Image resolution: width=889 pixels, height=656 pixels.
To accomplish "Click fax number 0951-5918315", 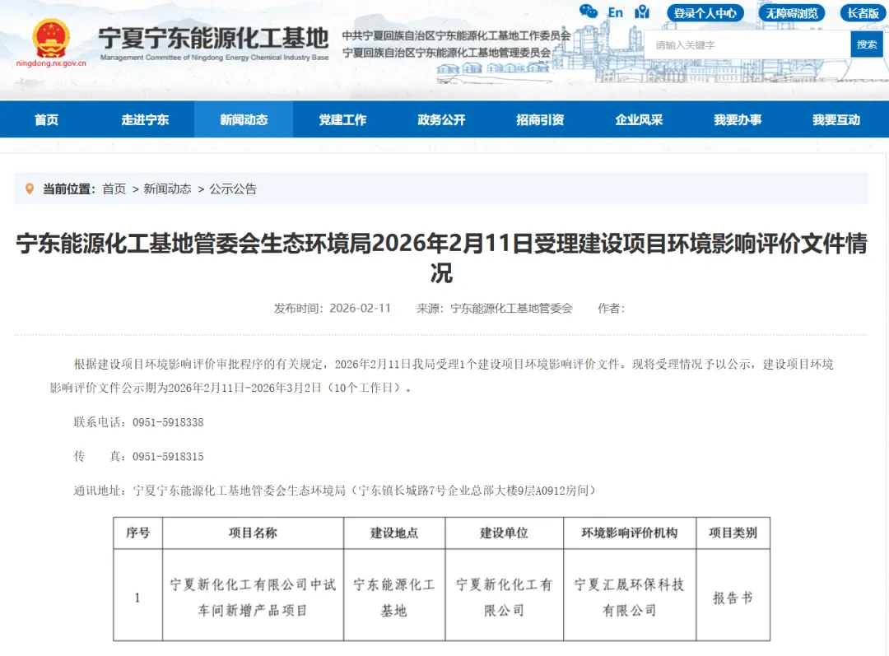I will [168, 457].
